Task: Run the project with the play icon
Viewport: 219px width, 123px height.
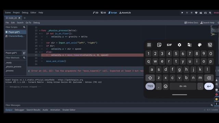Action: (182, 13)
